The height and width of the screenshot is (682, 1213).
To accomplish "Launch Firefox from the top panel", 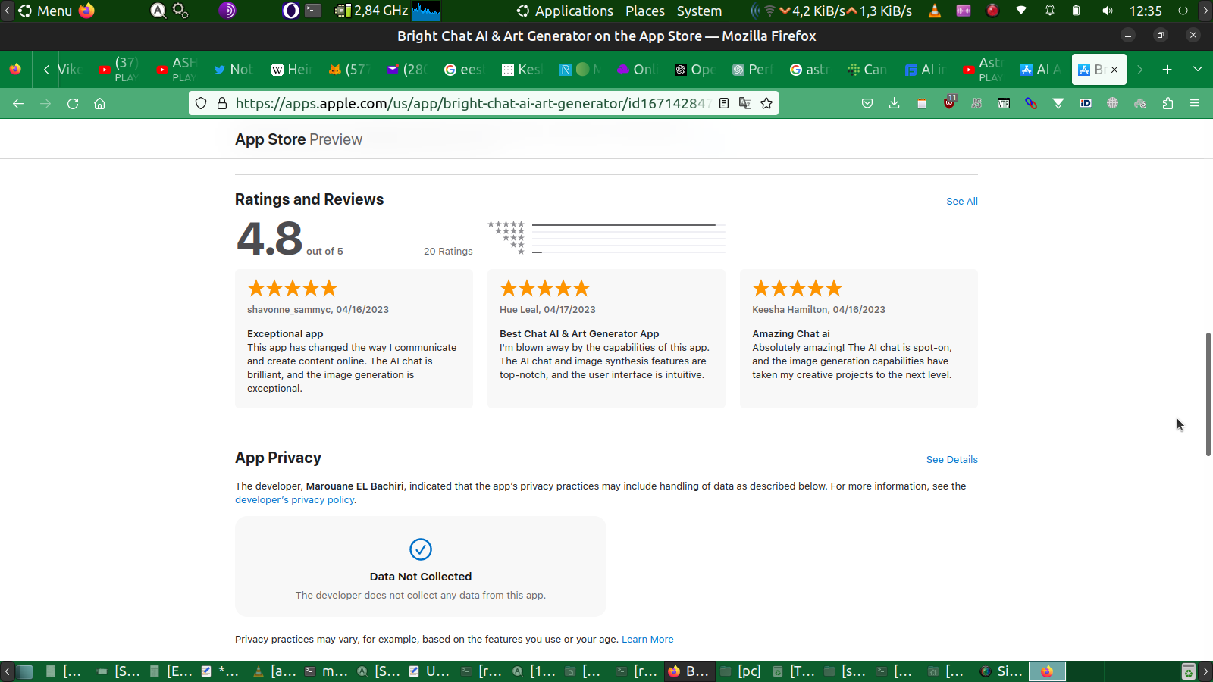I will click(87, 11).
